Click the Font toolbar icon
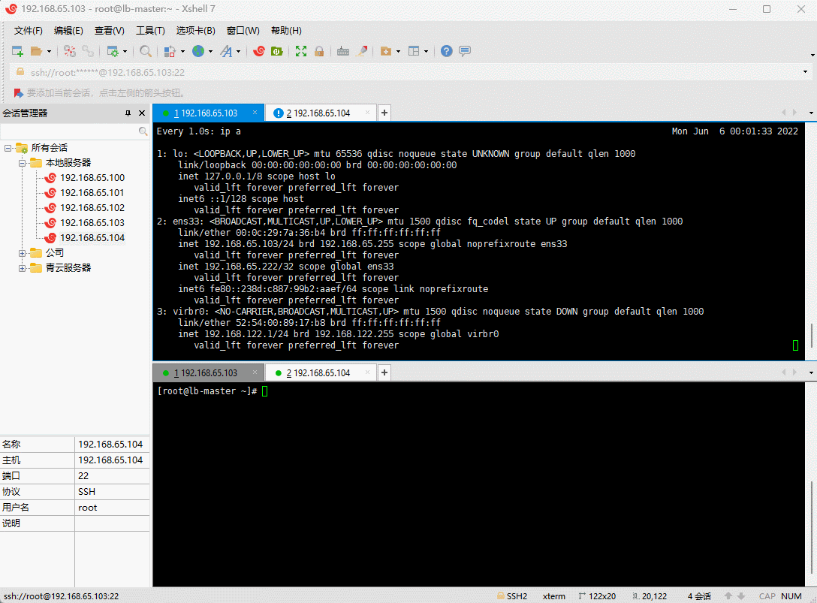This screenshot has height=603, width=817. [226, 51]
